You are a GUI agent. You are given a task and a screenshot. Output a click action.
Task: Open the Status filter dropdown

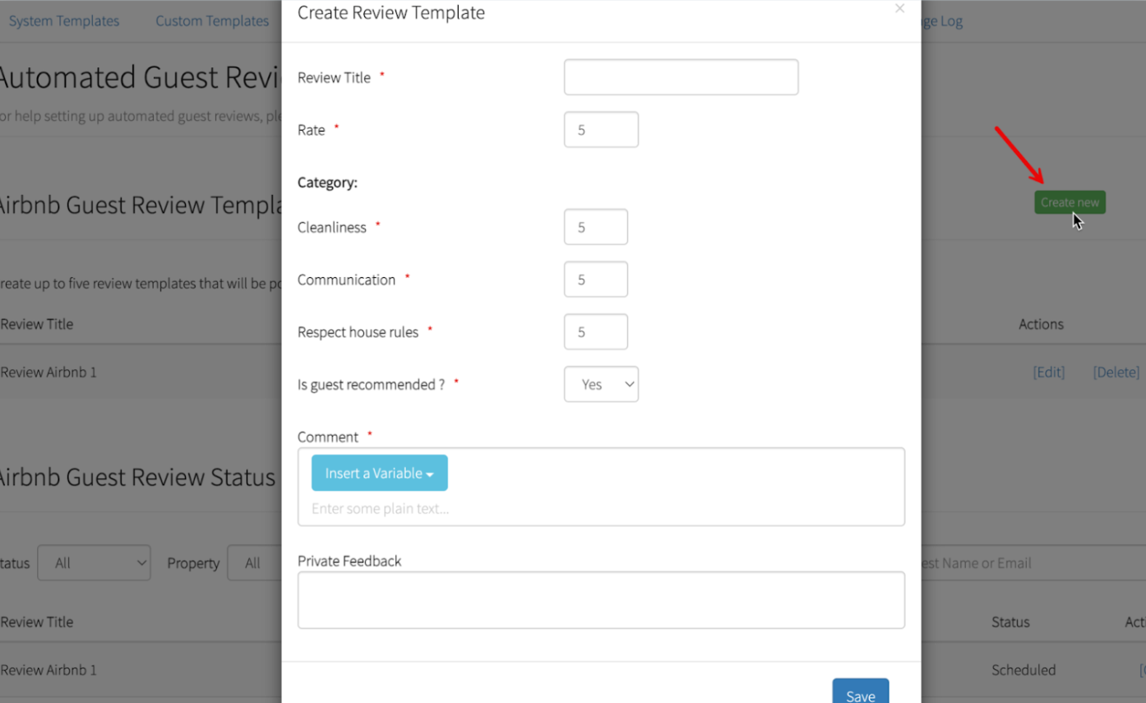[94, 563]
